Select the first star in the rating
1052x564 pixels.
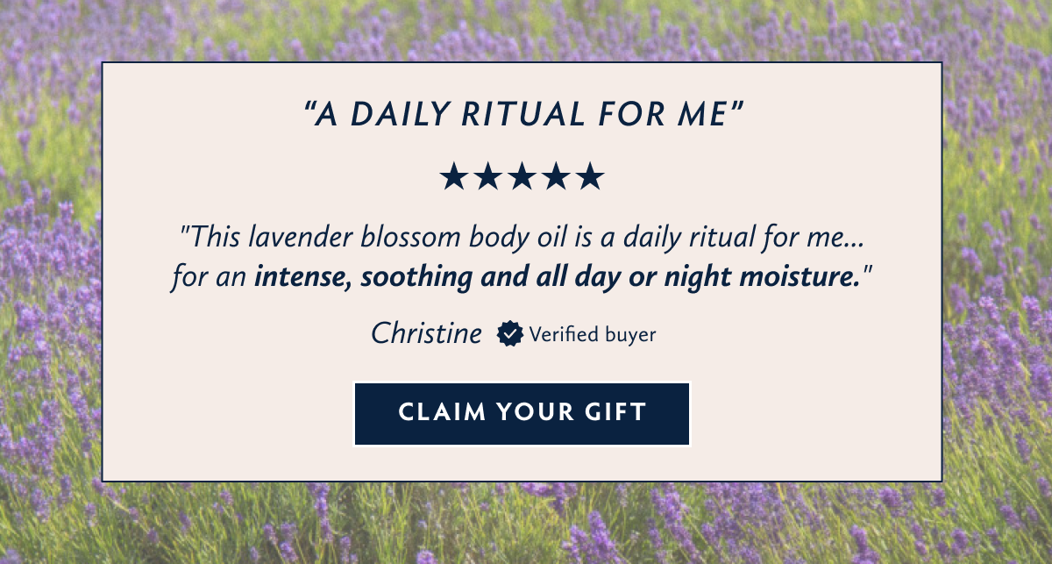(x=454, y=176)
